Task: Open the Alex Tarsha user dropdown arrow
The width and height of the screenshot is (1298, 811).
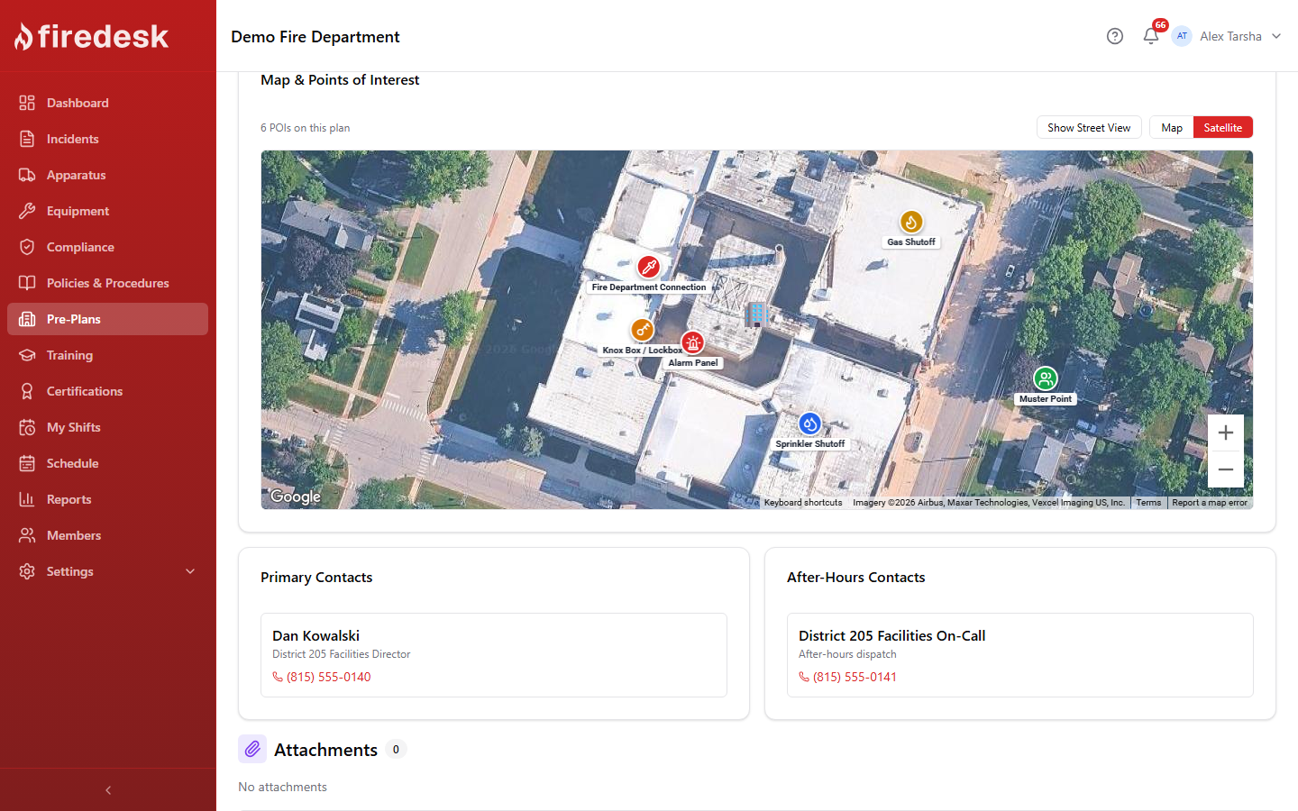Action: [1276, 36]
